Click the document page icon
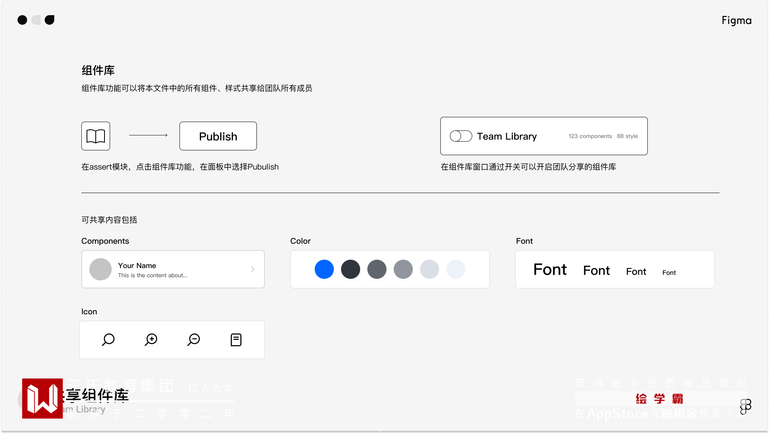The width and height of the screenshot is (769, 434). click(236, 340)
